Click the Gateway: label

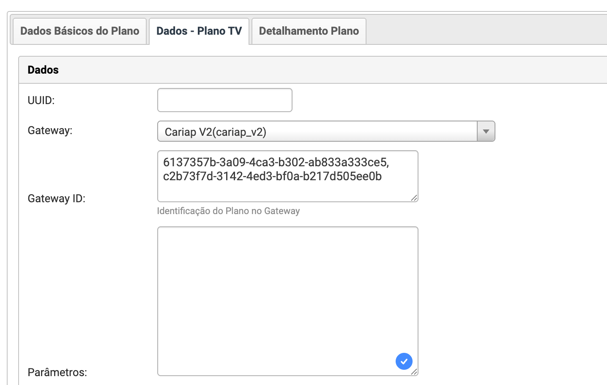50,130
